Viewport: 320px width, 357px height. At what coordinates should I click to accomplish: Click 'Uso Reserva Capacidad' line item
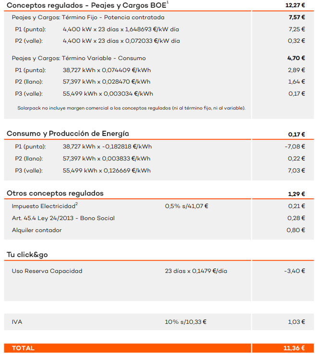[47, 271]
